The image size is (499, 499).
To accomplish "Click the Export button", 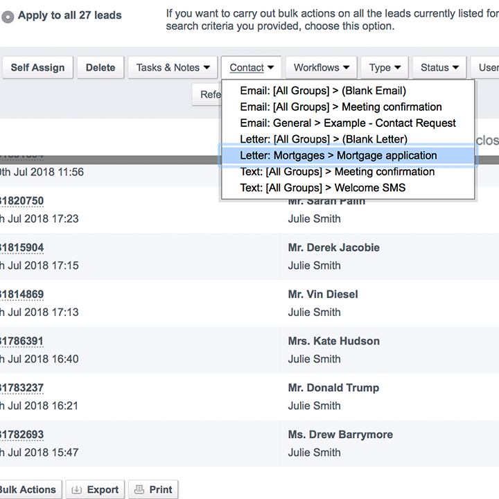I will [95, 489].
